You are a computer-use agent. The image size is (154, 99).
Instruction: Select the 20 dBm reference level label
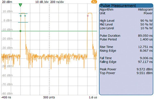(x=7, y=2)
